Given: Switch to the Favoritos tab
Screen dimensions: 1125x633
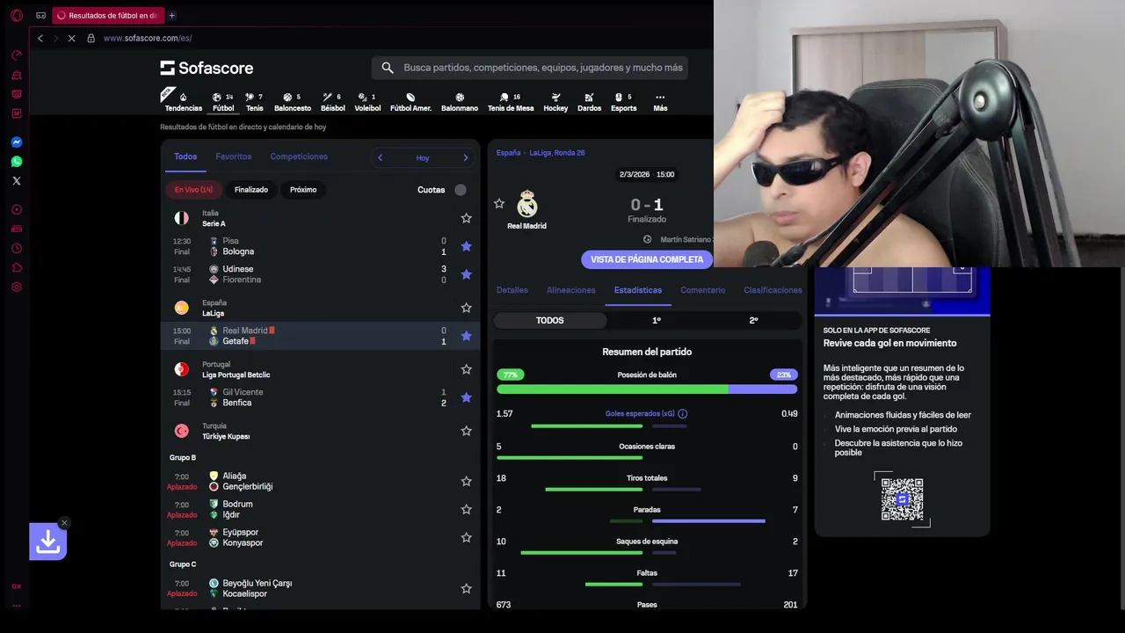Looking at the screenshot, I should pos(234,156).
